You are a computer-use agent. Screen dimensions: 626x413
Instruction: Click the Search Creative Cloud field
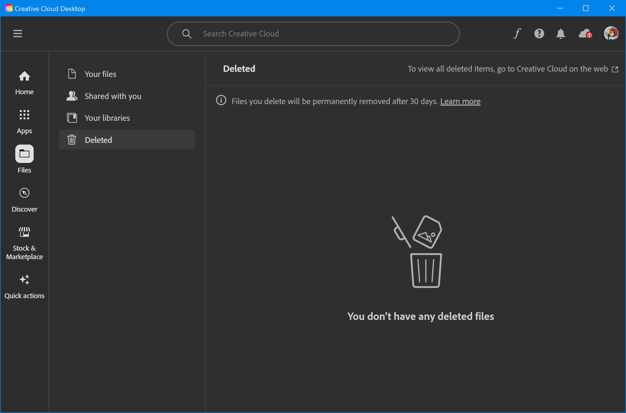coord(313,34)
